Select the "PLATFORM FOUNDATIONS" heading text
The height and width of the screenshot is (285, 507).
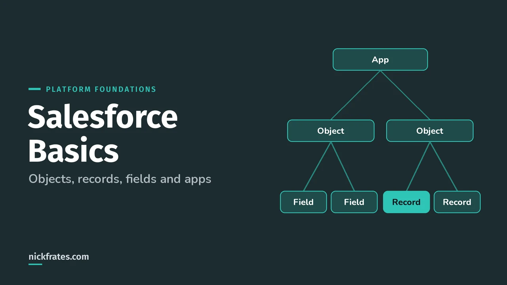click(x=101, y=89)
